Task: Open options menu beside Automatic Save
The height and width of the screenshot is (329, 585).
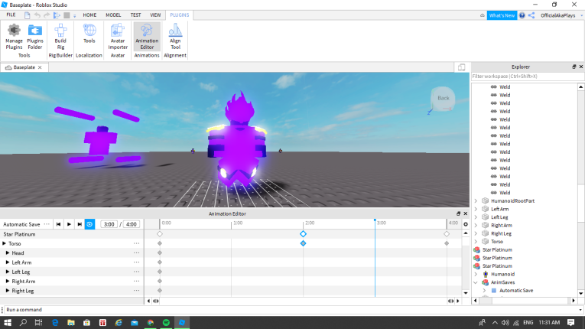Action: pyautogui.click(x=47, y=224)
